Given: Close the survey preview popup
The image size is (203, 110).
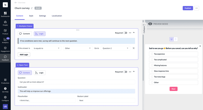Looking at the screenshot, I should pyautogui.click(x=200, y=46).
